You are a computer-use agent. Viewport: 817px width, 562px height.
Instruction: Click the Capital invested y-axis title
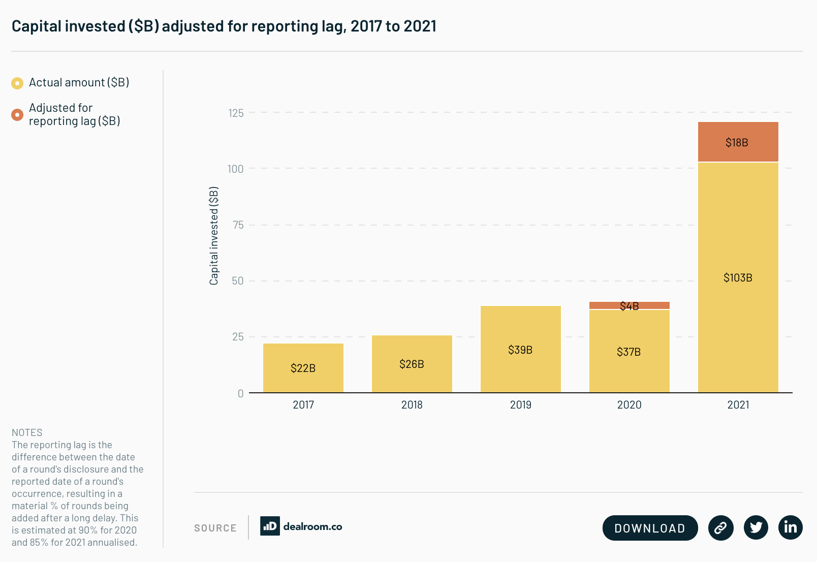tap(214, 236)
